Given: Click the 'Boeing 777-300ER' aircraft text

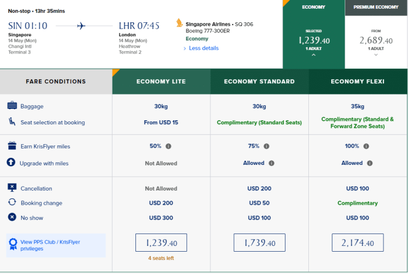Looking at the screenshot, I should click(x=208, y=31).
